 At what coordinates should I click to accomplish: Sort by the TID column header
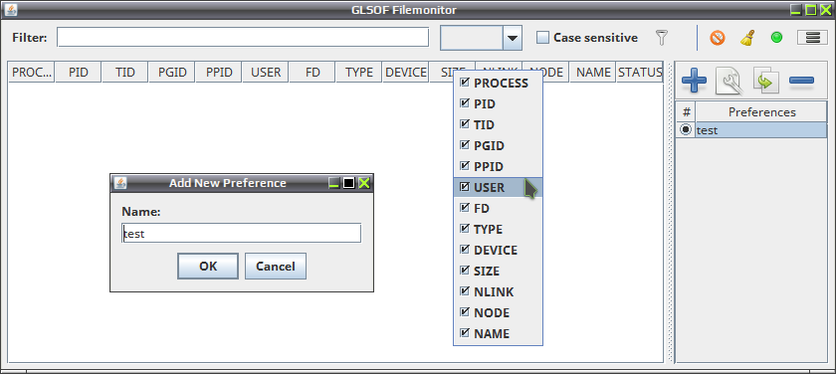tap(124, 73)
